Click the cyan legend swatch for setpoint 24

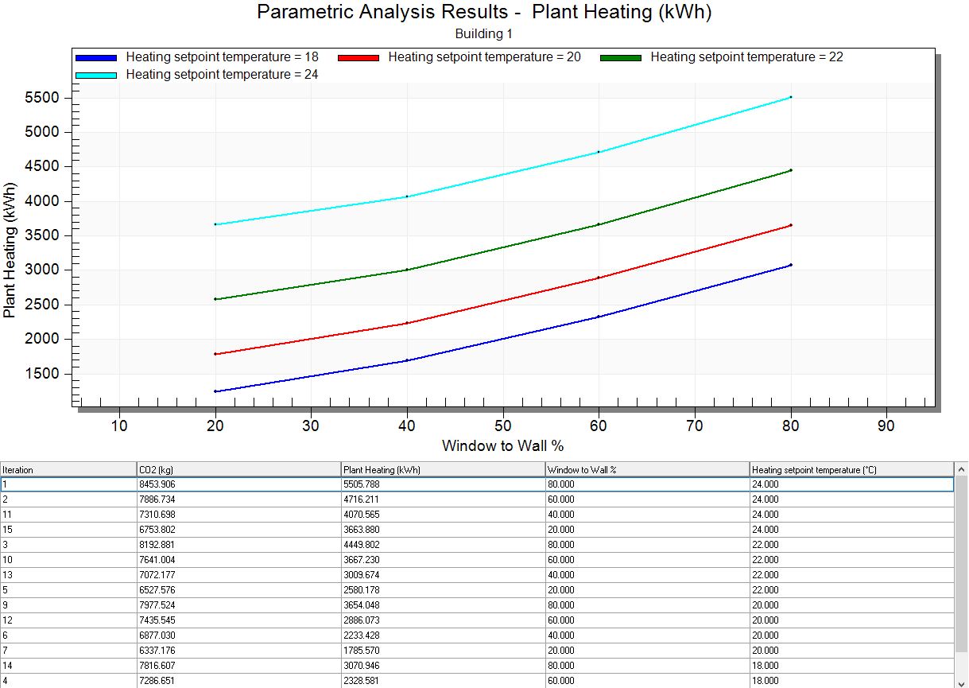96,76
